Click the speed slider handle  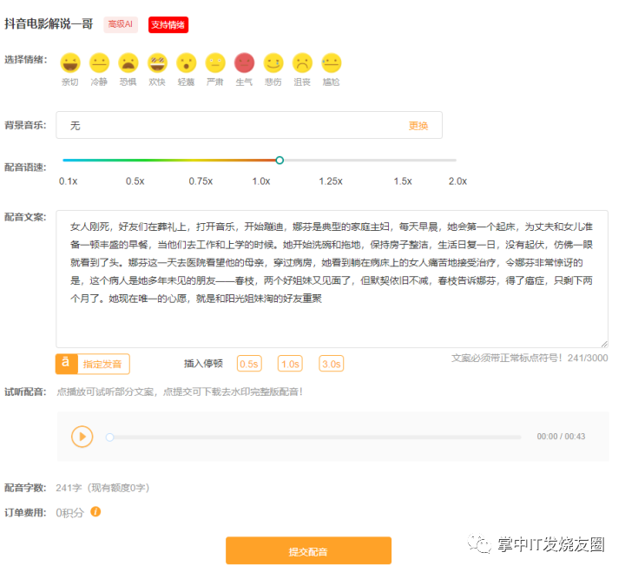(280, 161)
